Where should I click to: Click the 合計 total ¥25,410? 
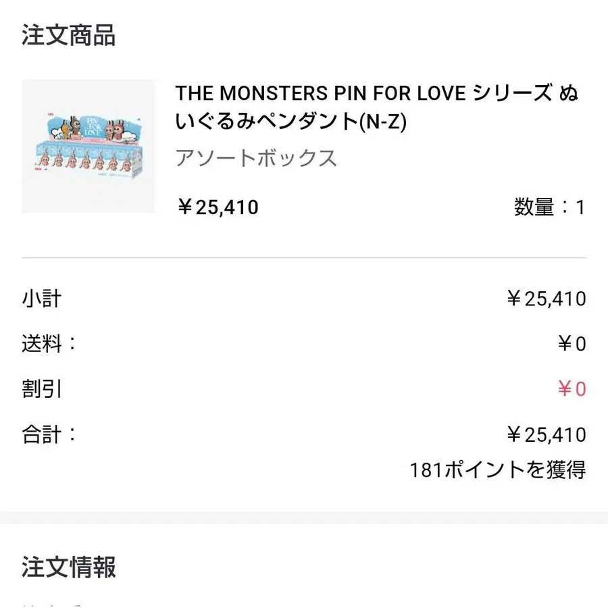coord(546,434)
